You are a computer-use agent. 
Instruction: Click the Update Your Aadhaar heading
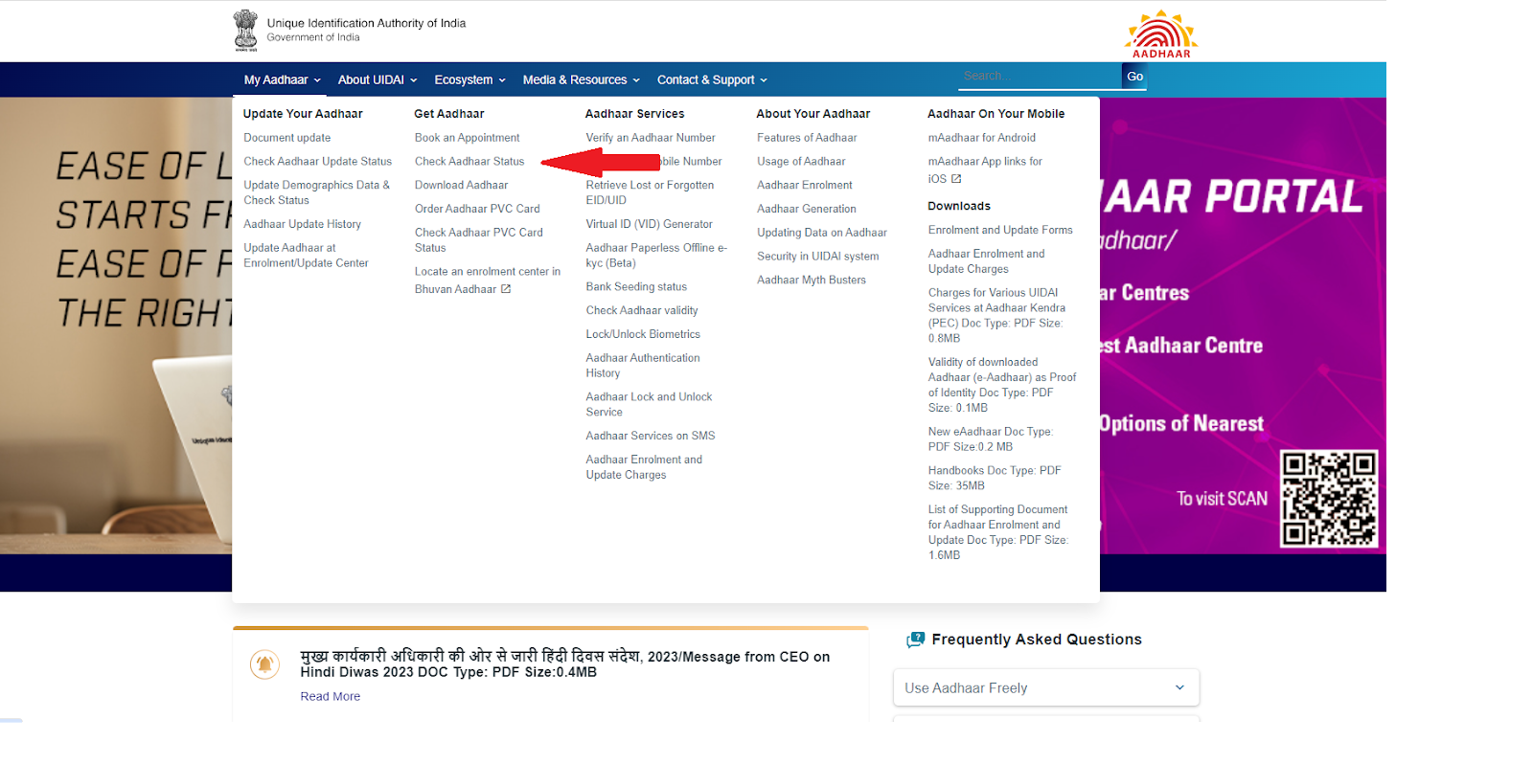pos(303,114)
